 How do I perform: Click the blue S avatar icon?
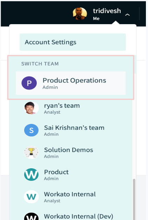pos(31,130)
